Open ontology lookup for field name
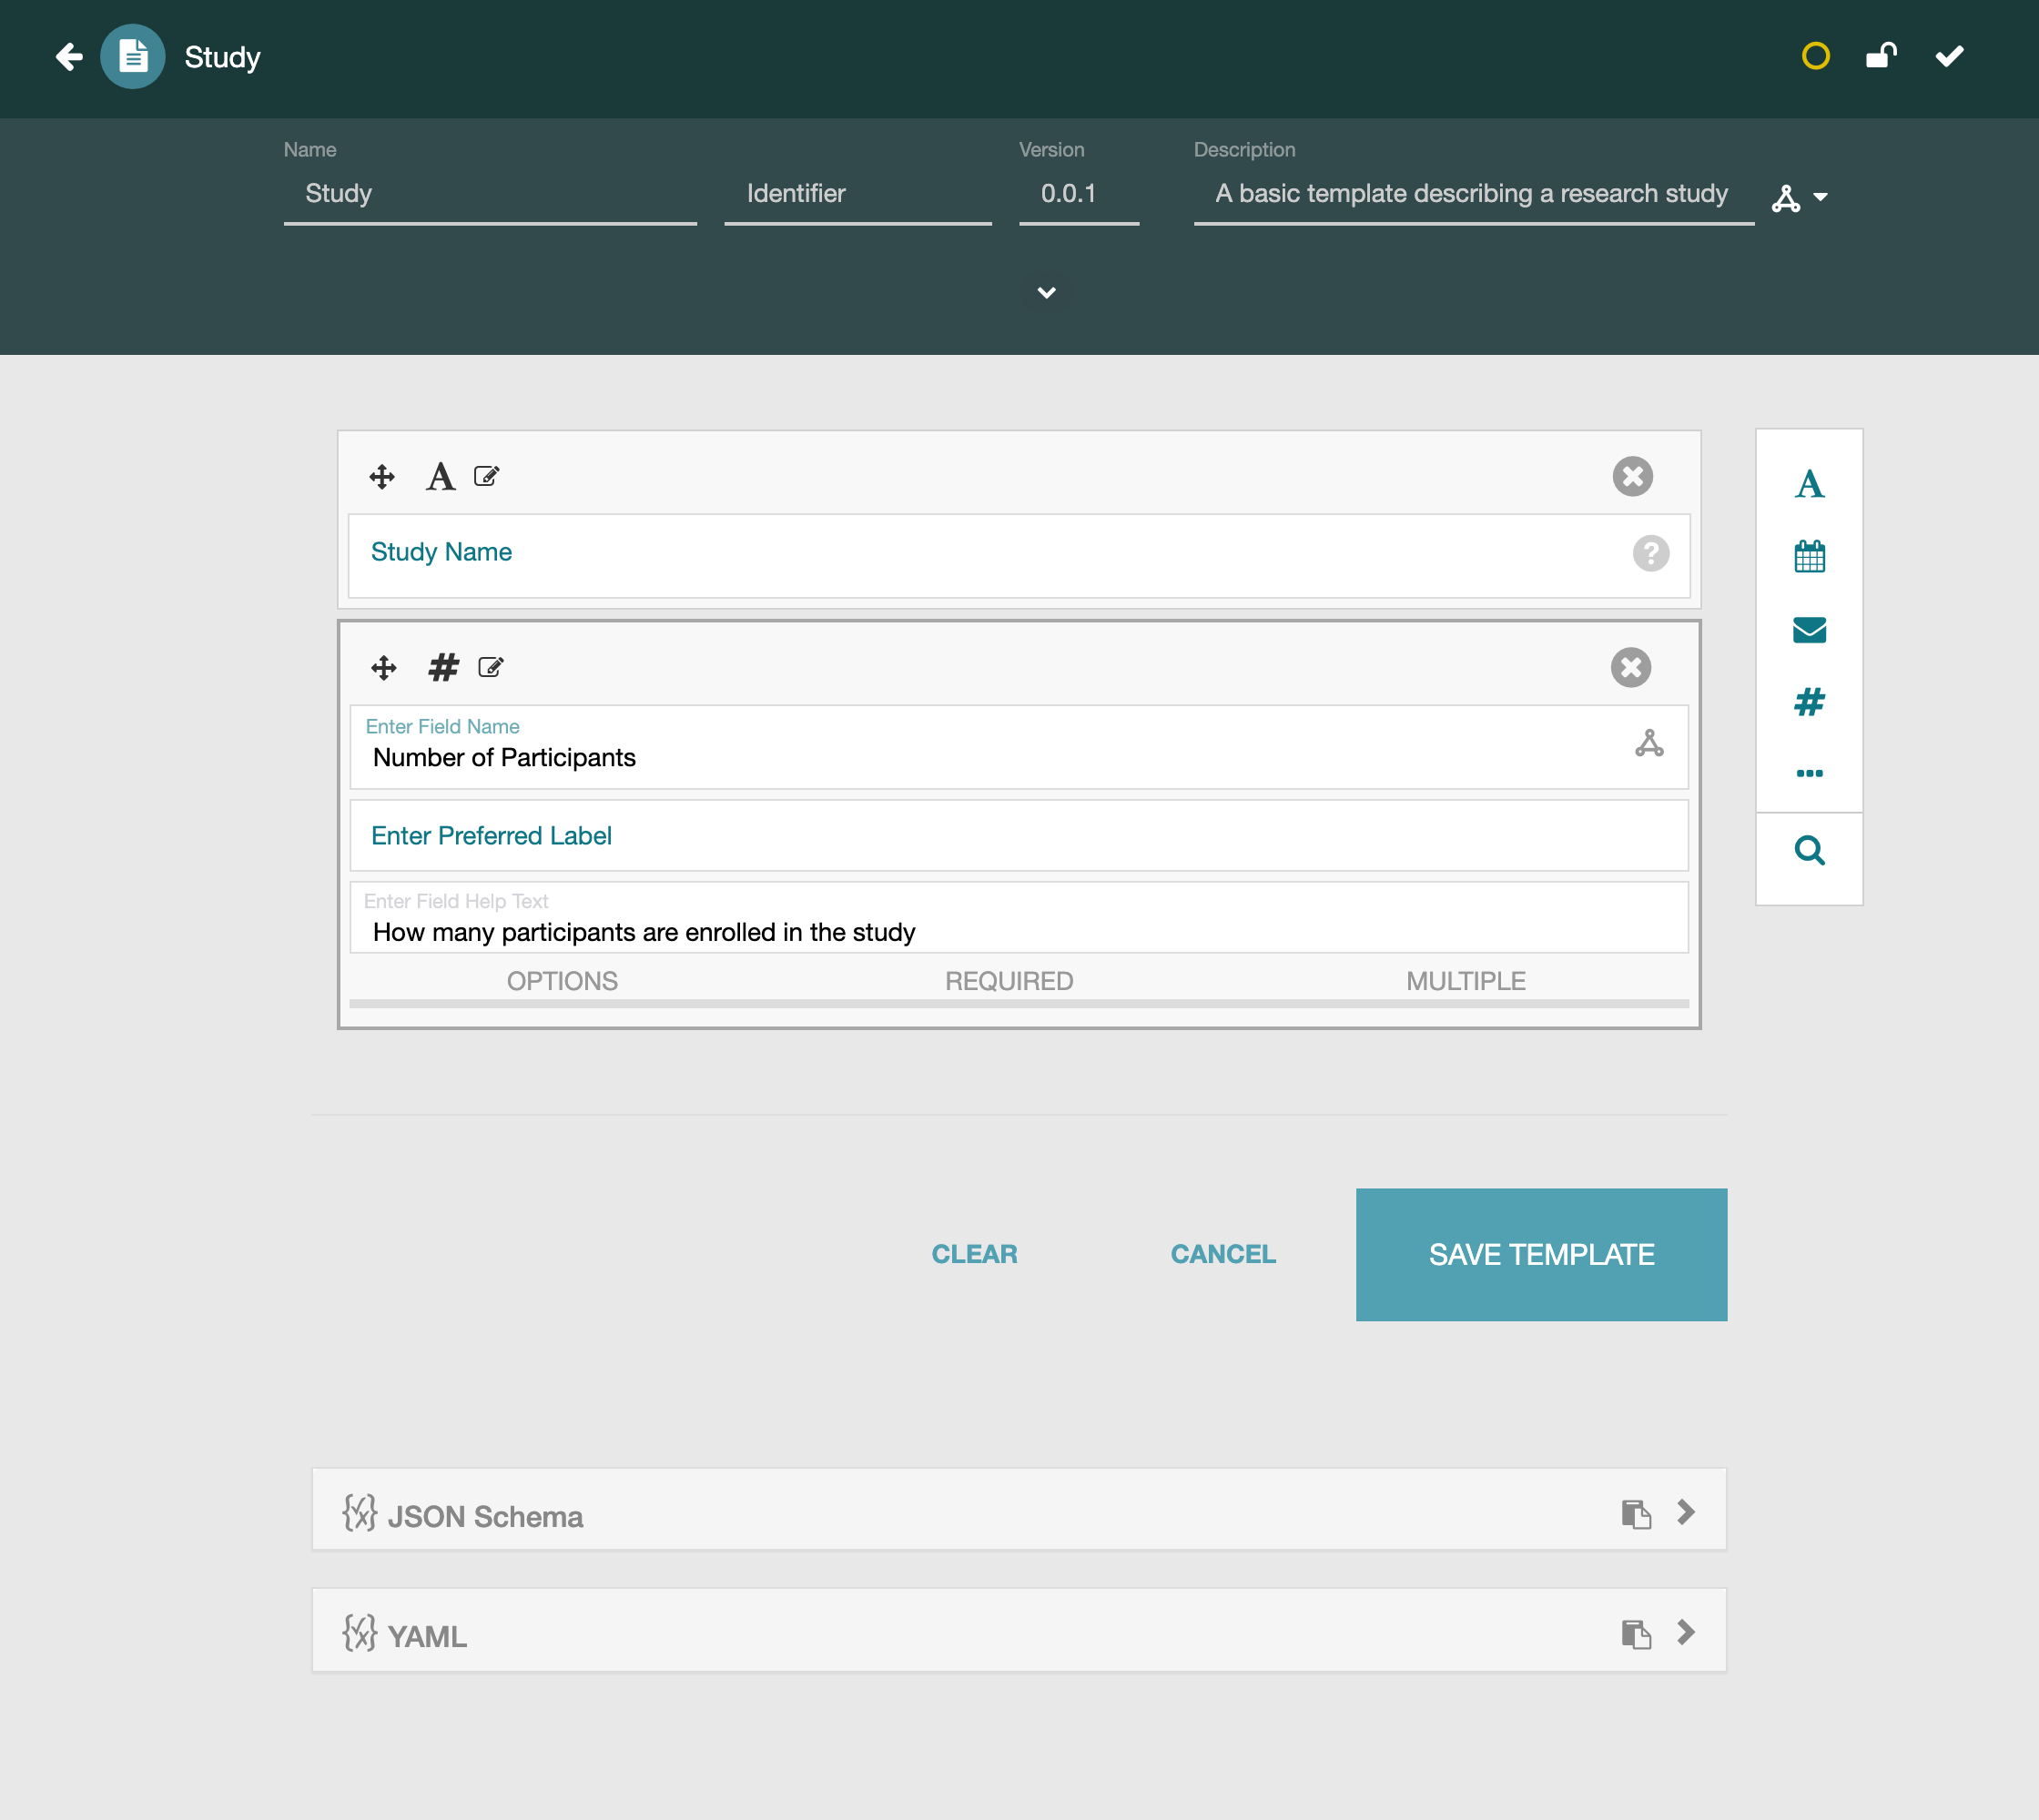The height and width of the screenshot is (1820, 2039). click(x=1648, y=744)
